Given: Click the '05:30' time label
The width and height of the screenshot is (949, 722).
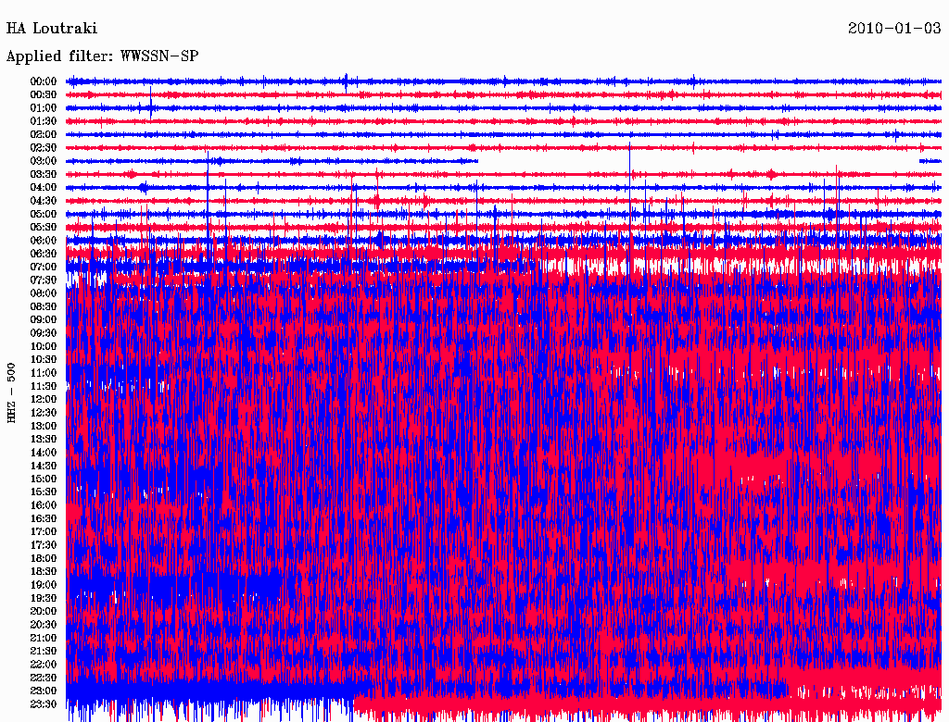Looking at the screenshot, I should 44,227.
